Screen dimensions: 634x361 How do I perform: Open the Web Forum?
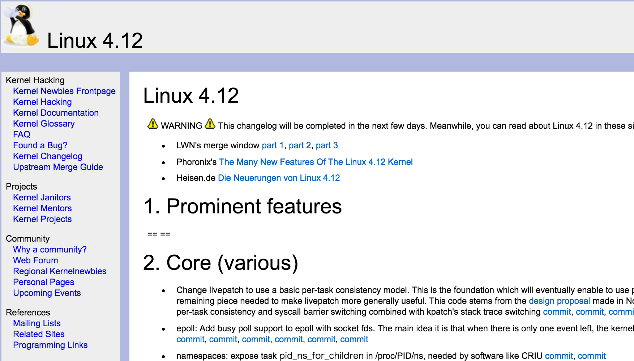[x=35, y=260]
